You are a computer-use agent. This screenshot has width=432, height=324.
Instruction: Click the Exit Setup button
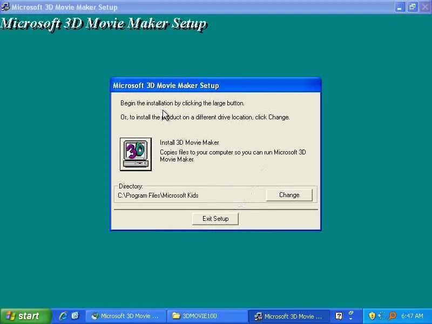[215, 219]
